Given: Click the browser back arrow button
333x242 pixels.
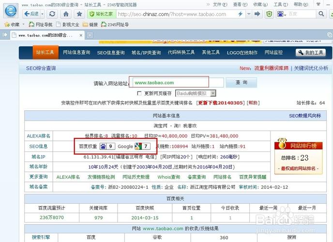Looking at the screenshot, I should (31, 14).
